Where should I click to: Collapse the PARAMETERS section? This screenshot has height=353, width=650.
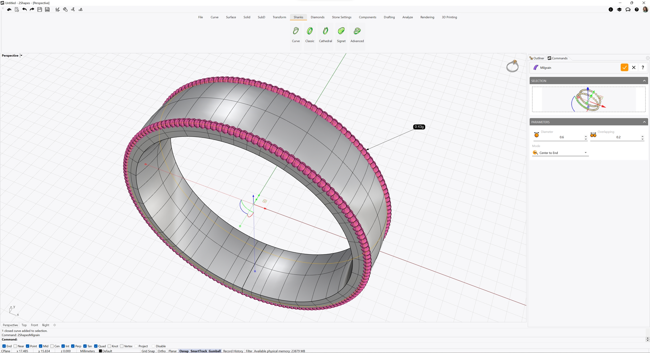coord(644,122)
